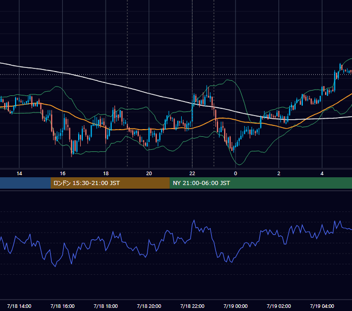Click the 7/18 18:00 time label

pos(106,306)
